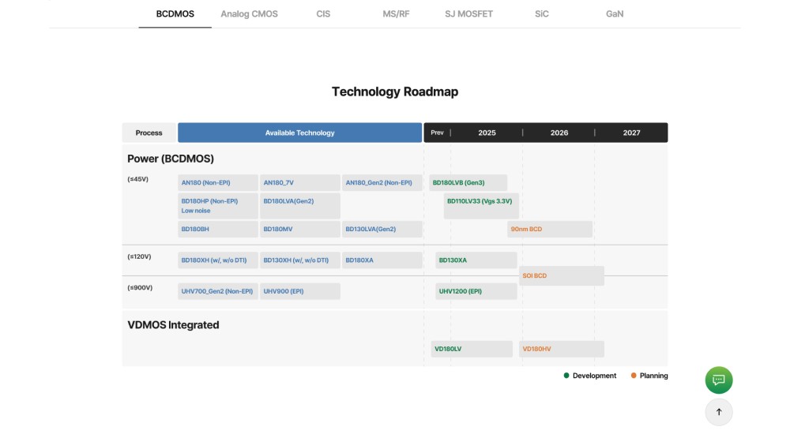This screenshot has height=434, width=790.
Task: Select the BD180LVA(Gen2) cell
Action: point(299,206)
